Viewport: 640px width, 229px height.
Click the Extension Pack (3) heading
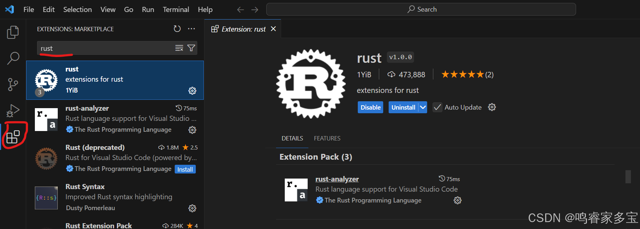(x=316, y=157)
